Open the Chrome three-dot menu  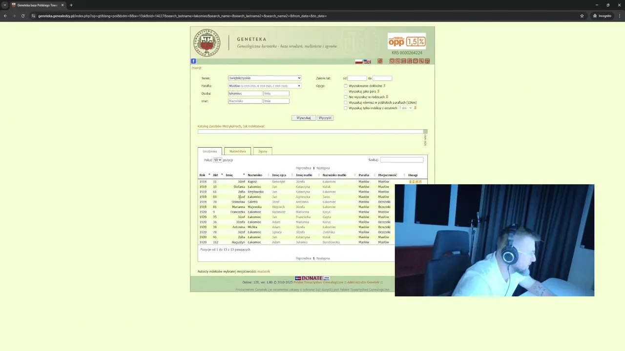[619, 16]
